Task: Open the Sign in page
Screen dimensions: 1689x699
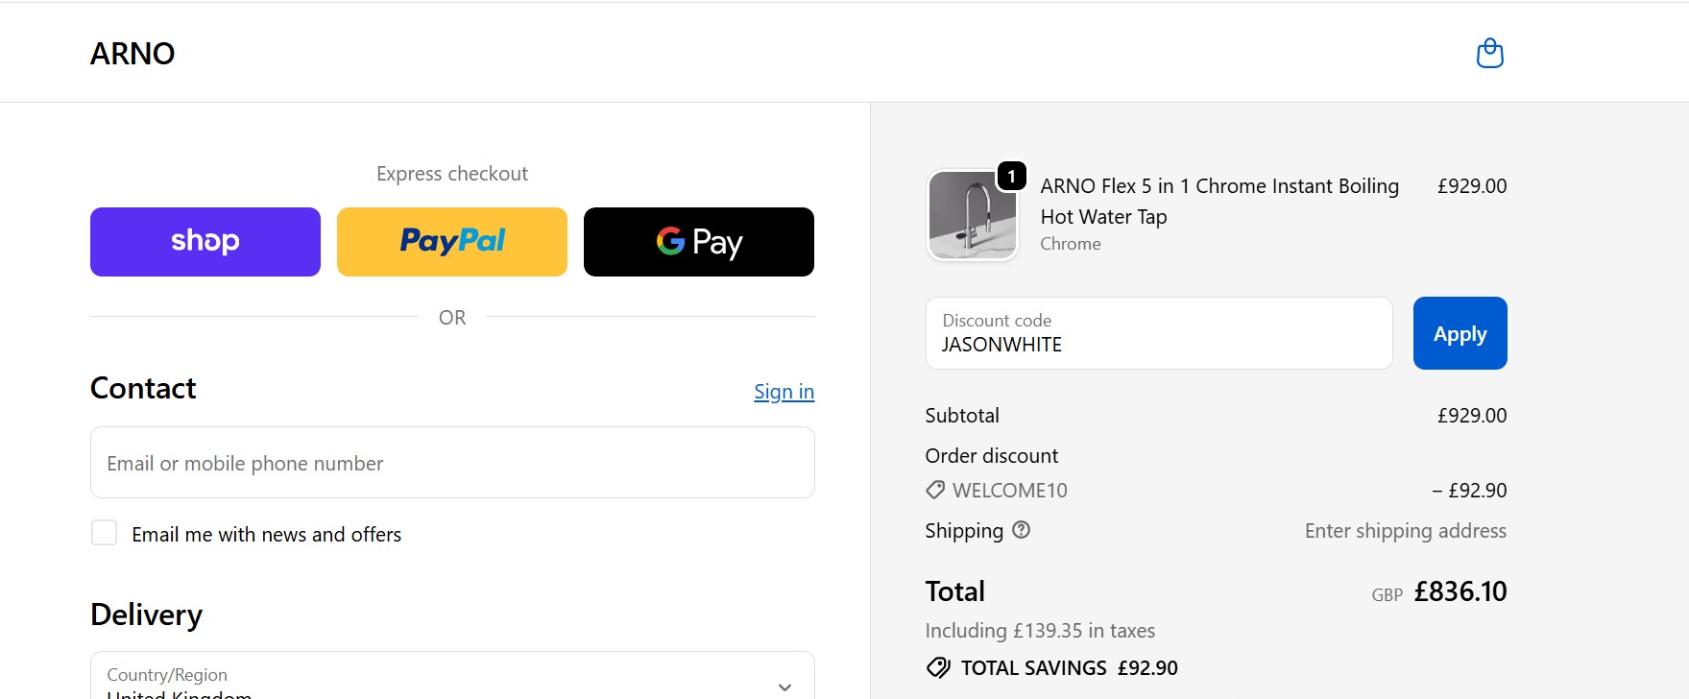Action: pyautogui.click(x=784, y=391)
